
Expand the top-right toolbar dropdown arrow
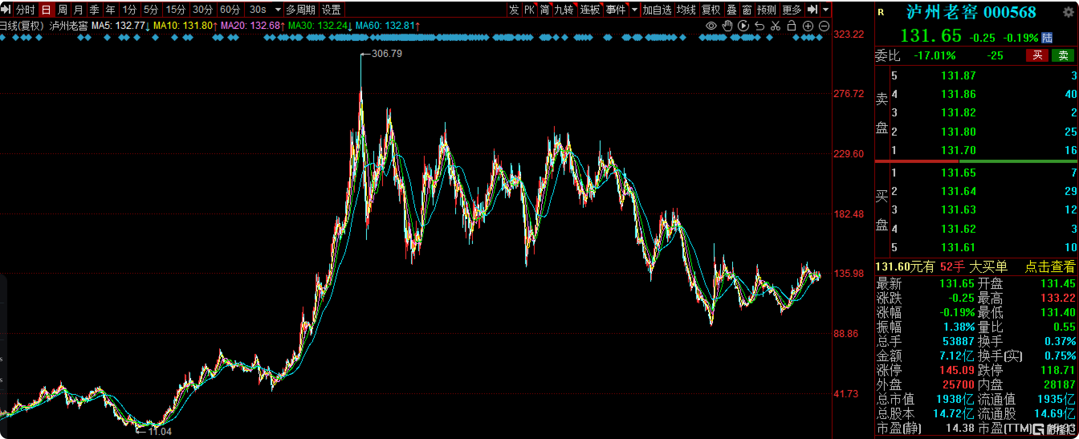pos(825,9)
